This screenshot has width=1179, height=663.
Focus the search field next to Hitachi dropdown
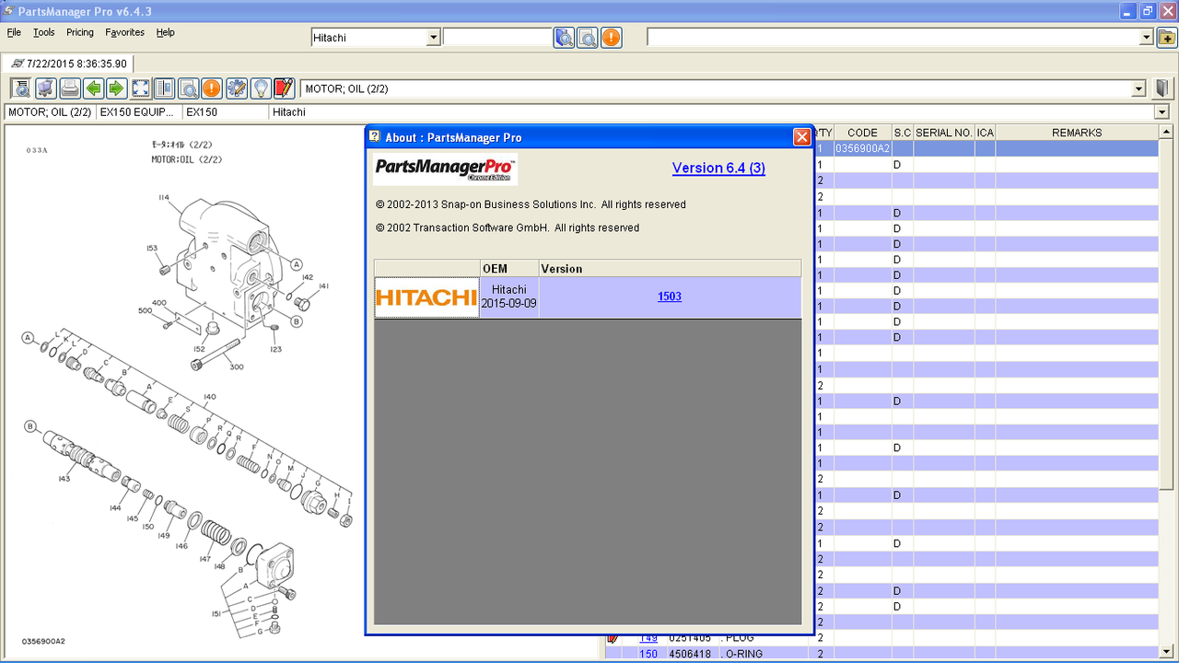point(497,38)
